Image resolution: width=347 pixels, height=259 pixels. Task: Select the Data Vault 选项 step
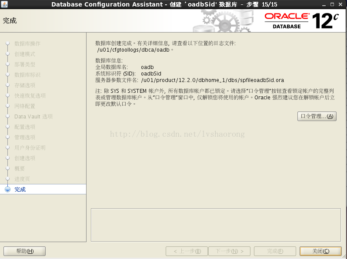[x=33, y=116]
